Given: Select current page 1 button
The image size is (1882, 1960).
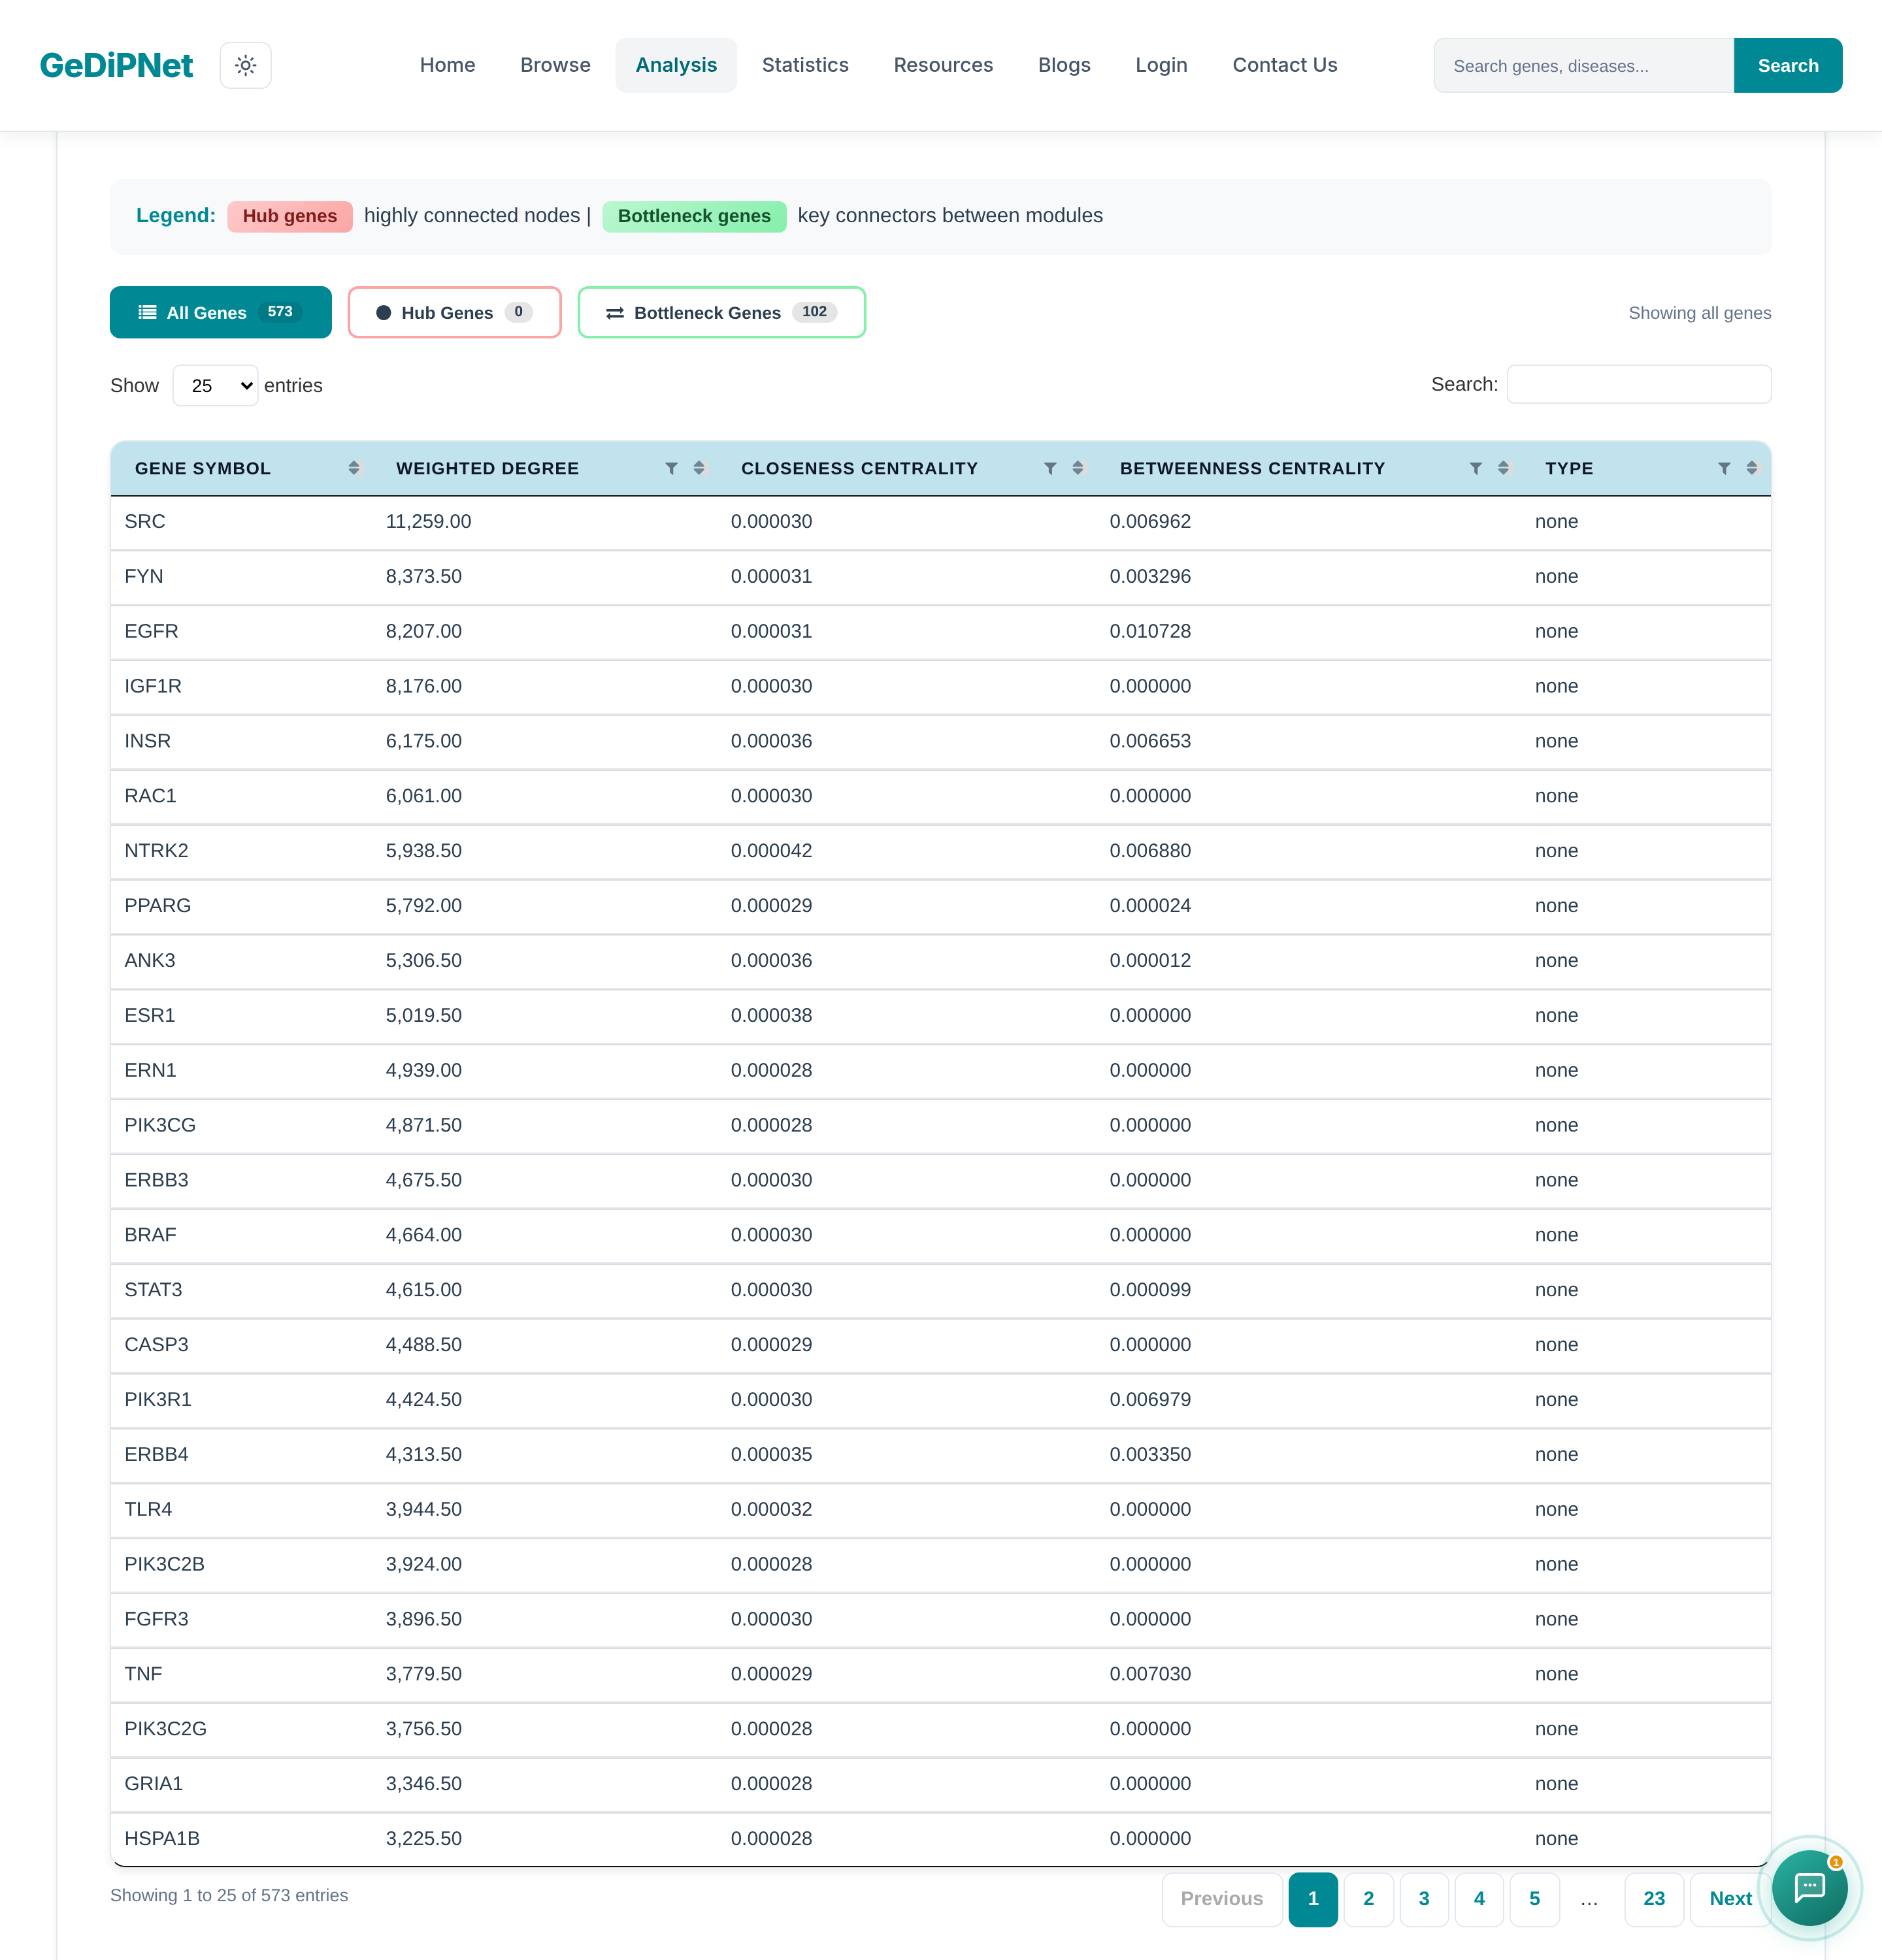Looking at the screenshot, I should click(x=1313, y=1899).
